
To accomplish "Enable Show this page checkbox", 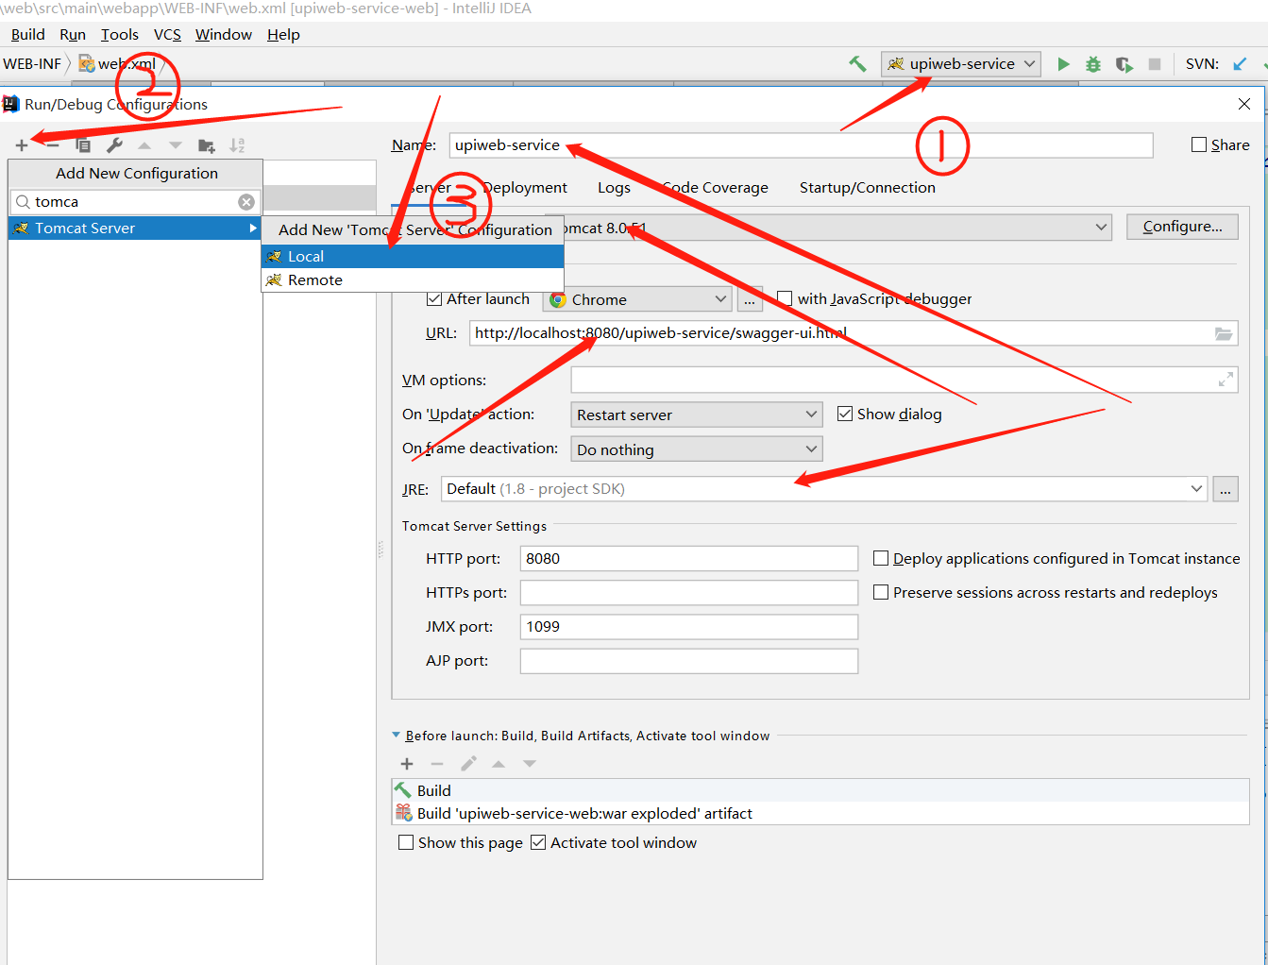I will (x=406, y=842).
